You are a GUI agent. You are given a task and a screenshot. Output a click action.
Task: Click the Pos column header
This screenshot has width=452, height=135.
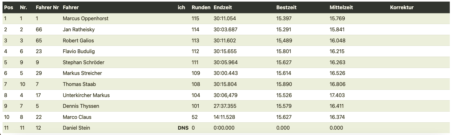click(9, 7)
